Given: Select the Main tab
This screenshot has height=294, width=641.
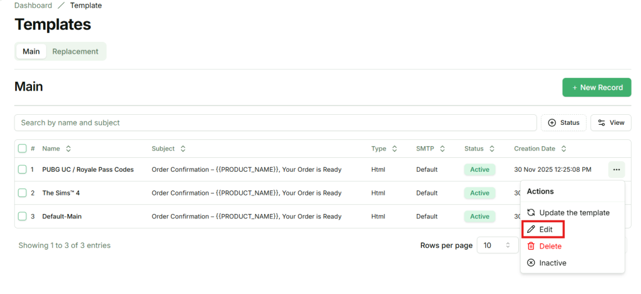Looking at the screenshot, I should coord(31,51).
